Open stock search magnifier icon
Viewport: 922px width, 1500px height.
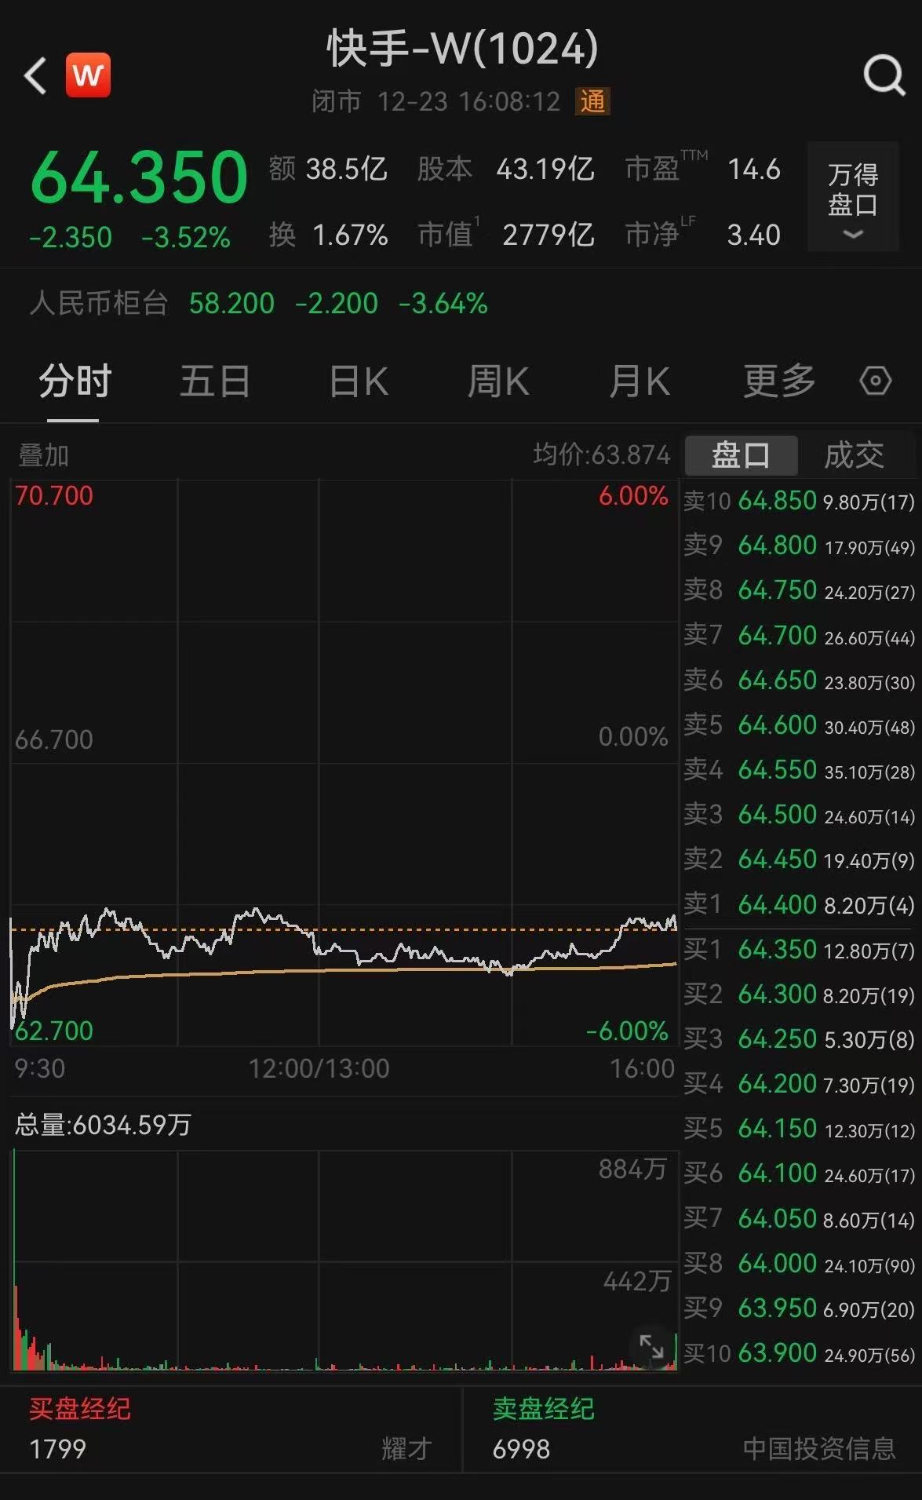(x=884, y=76)
